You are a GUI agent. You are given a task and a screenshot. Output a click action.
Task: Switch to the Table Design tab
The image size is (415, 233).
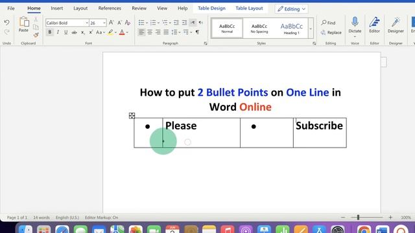tap(211, 8)
